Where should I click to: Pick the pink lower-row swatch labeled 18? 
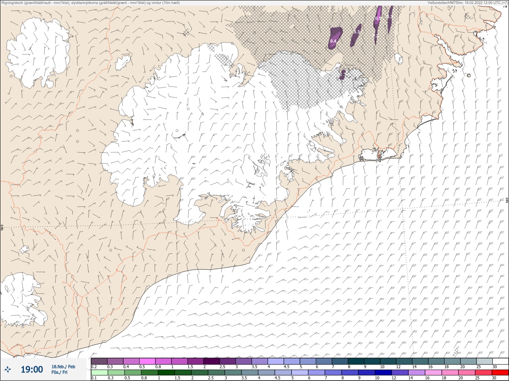[450, 373]
